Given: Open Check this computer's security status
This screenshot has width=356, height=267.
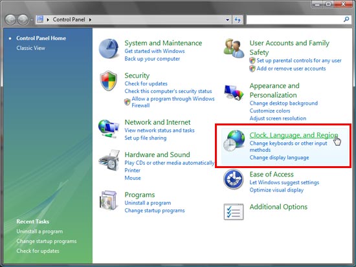Looking at the screenshot, I should (168, 91).
